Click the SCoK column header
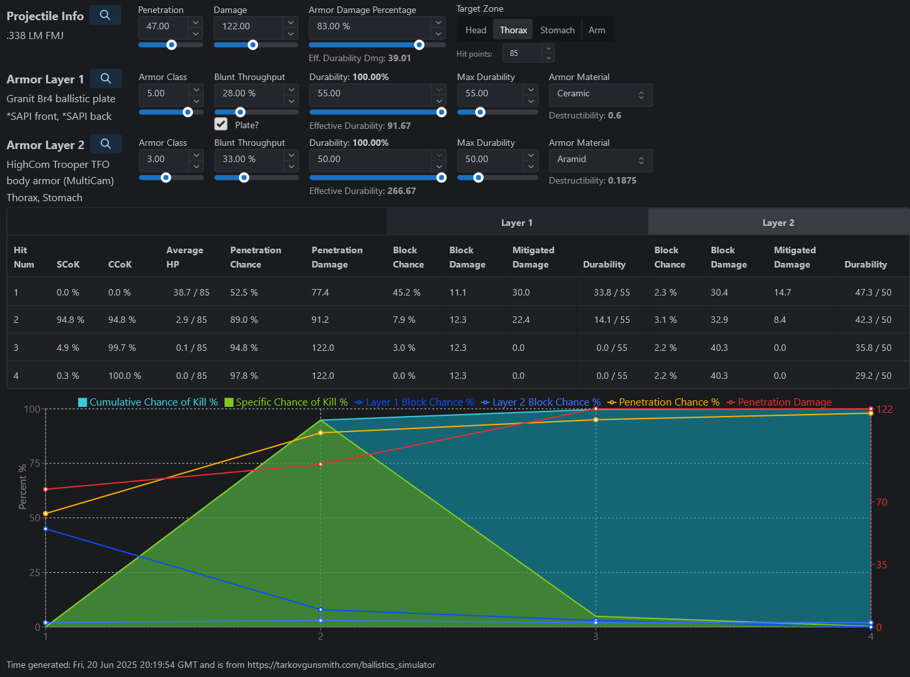Viewport: 910px width, 677px height. tap(68, 264)
